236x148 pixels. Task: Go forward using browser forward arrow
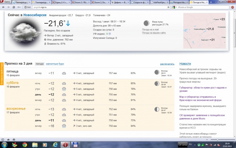pyautogui.click(x=9, y=7)
